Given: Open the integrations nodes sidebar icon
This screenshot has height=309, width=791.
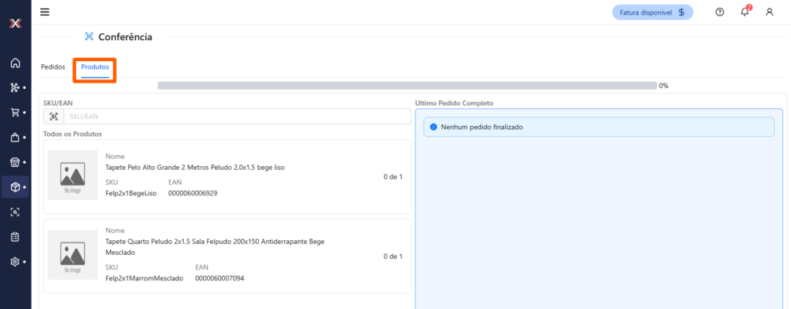Looking at the screenshot, I should click(15, 87).
